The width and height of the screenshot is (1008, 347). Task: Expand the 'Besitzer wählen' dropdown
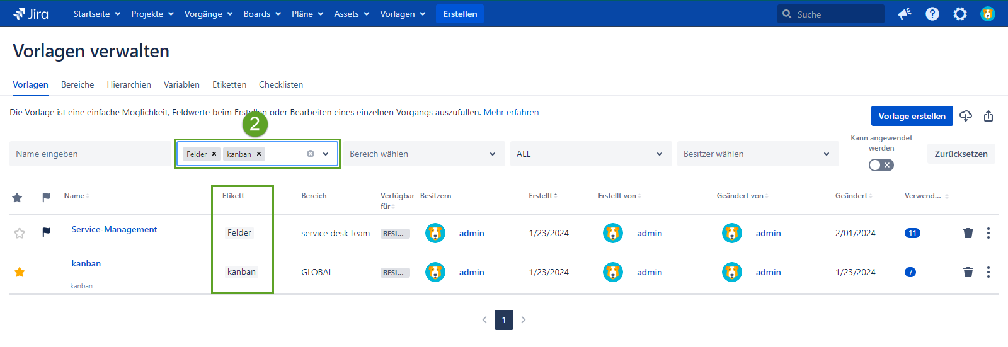pos(757,154)
